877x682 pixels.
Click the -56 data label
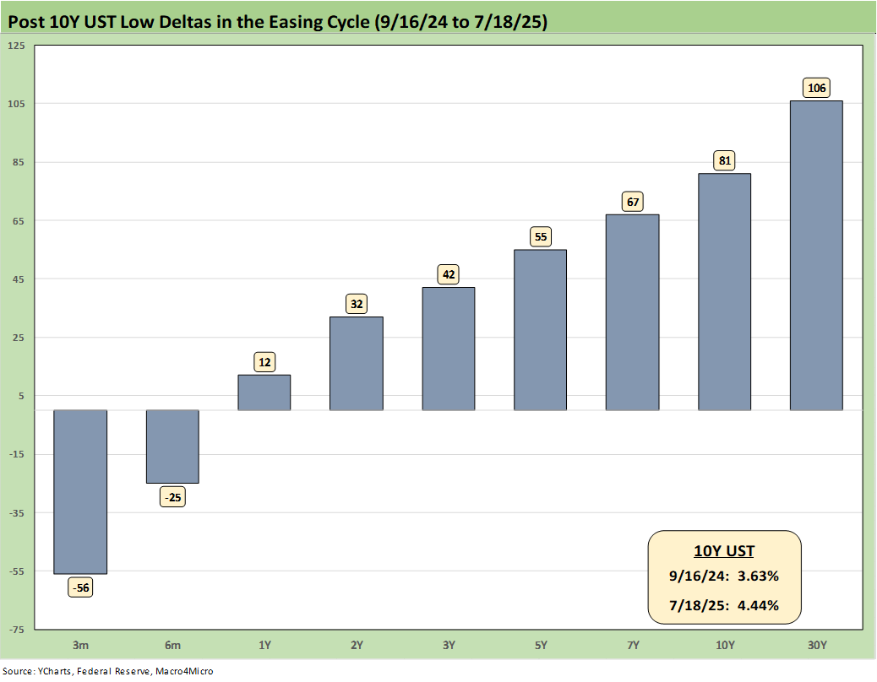(80, 587)
